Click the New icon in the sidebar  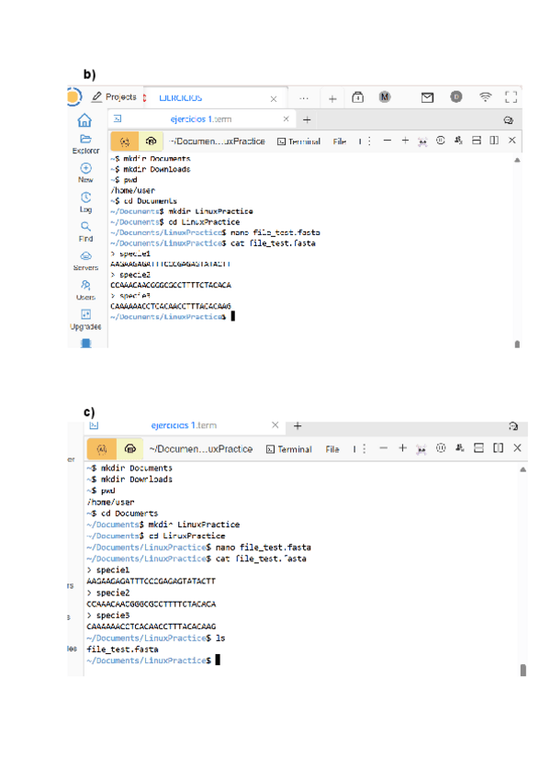pos(84,169)
